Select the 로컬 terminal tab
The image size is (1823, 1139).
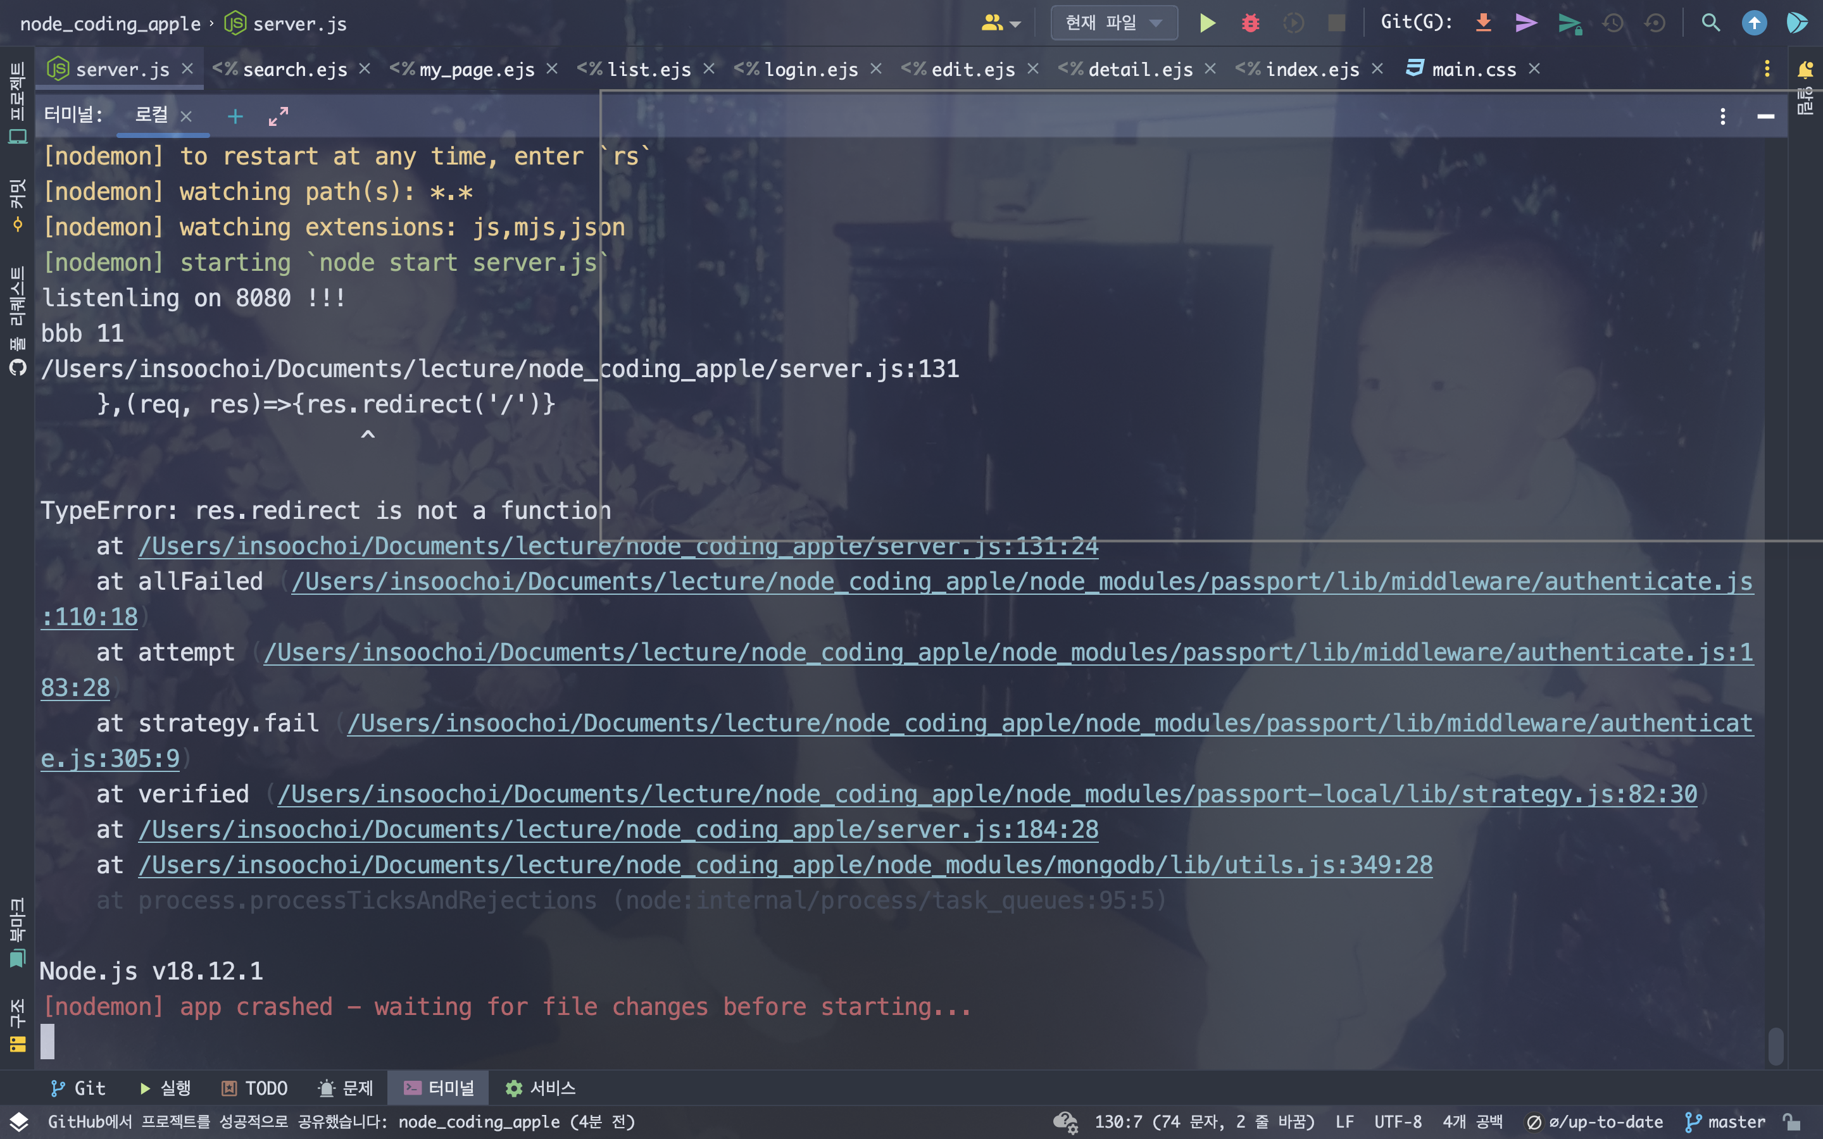tap(151, 115)
